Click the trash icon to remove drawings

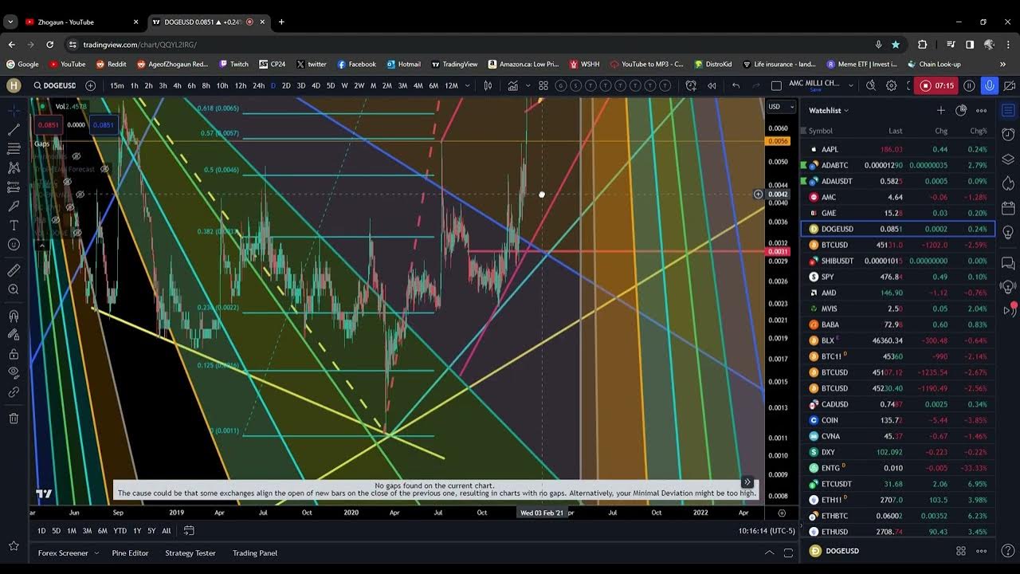point(14,419)
